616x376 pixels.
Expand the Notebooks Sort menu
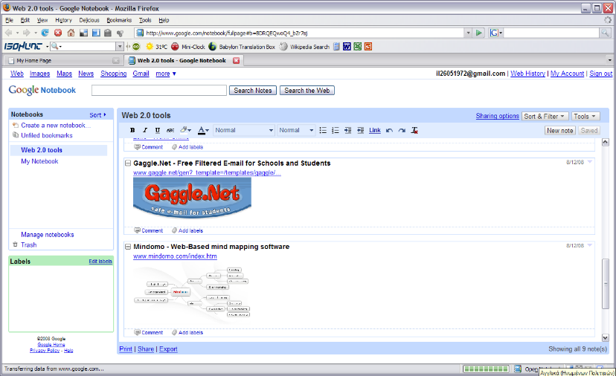[x=97, y=115]
